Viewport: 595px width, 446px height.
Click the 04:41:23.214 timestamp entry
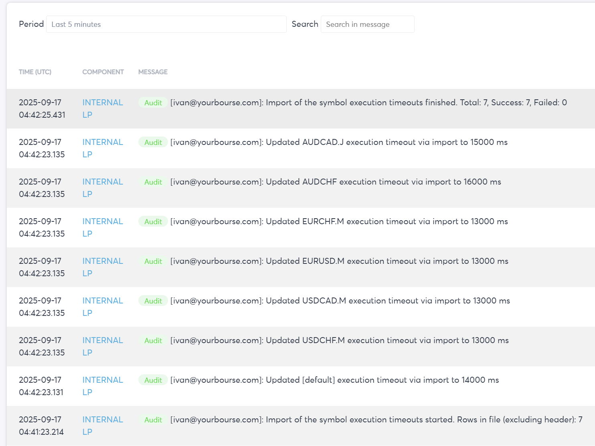pos(41,432)
